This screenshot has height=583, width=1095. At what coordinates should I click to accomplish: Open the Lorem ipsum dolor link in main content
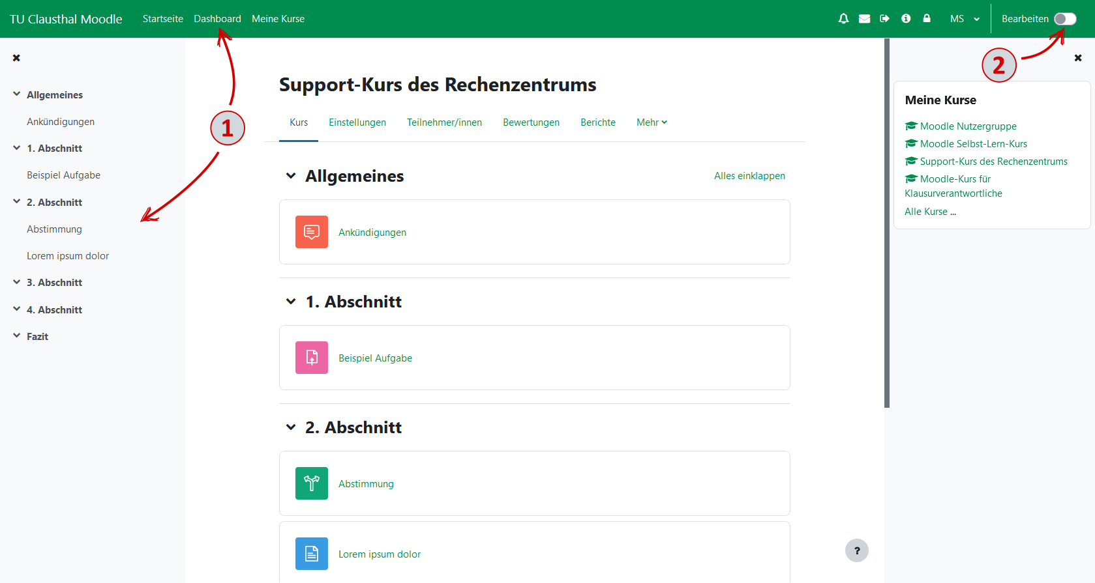pyautogui.click(x=380, y=554)
